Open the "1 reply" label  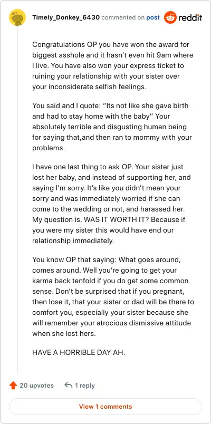coord(85,386)
